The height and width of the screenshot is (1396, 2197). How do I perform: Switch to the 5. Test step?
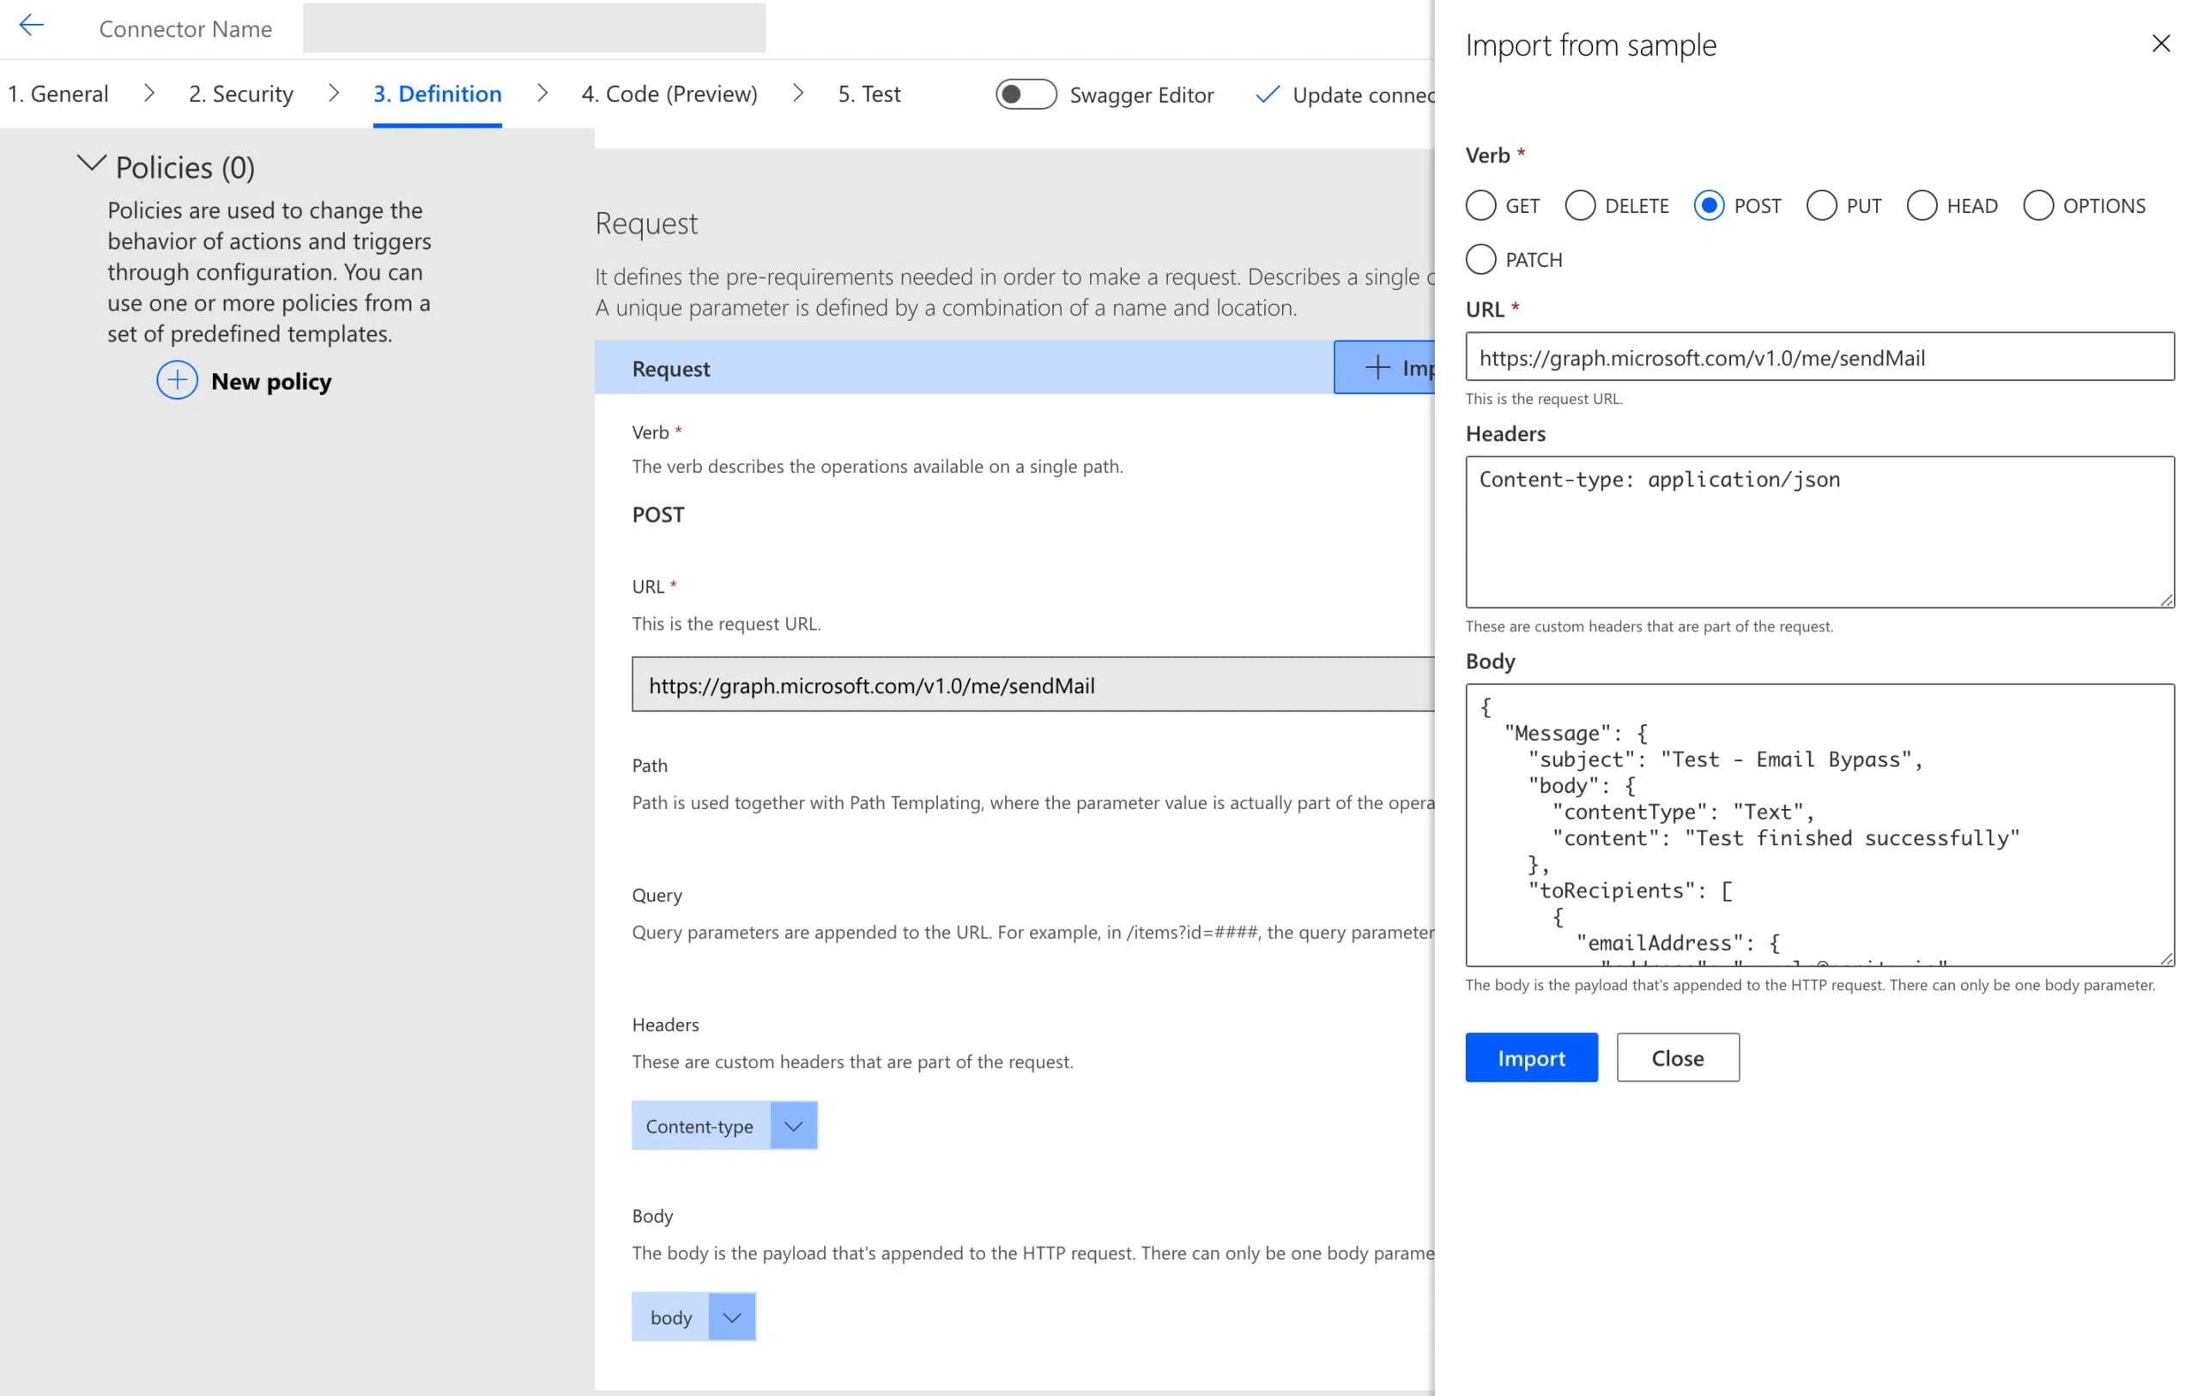coord(869,94)
